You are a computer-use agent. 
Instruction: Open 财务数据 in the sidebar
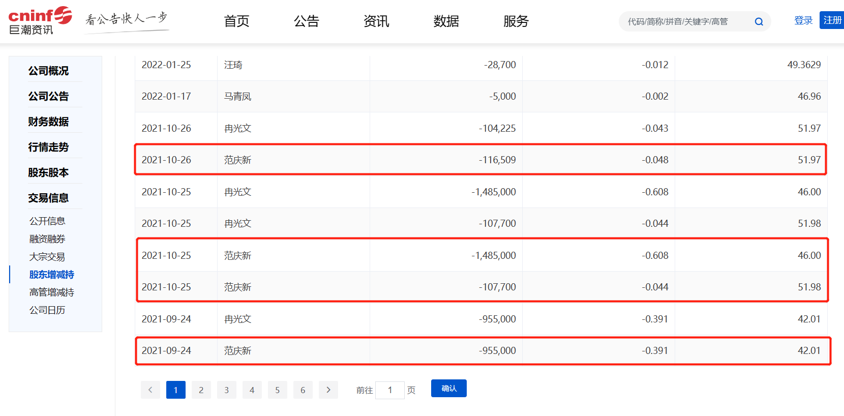(x=48, y=122)
